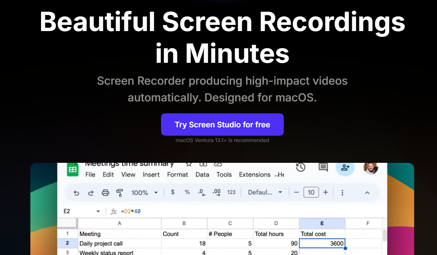
Task: Click the 'Meeting' header cell
Action: (x=119, y=234)
